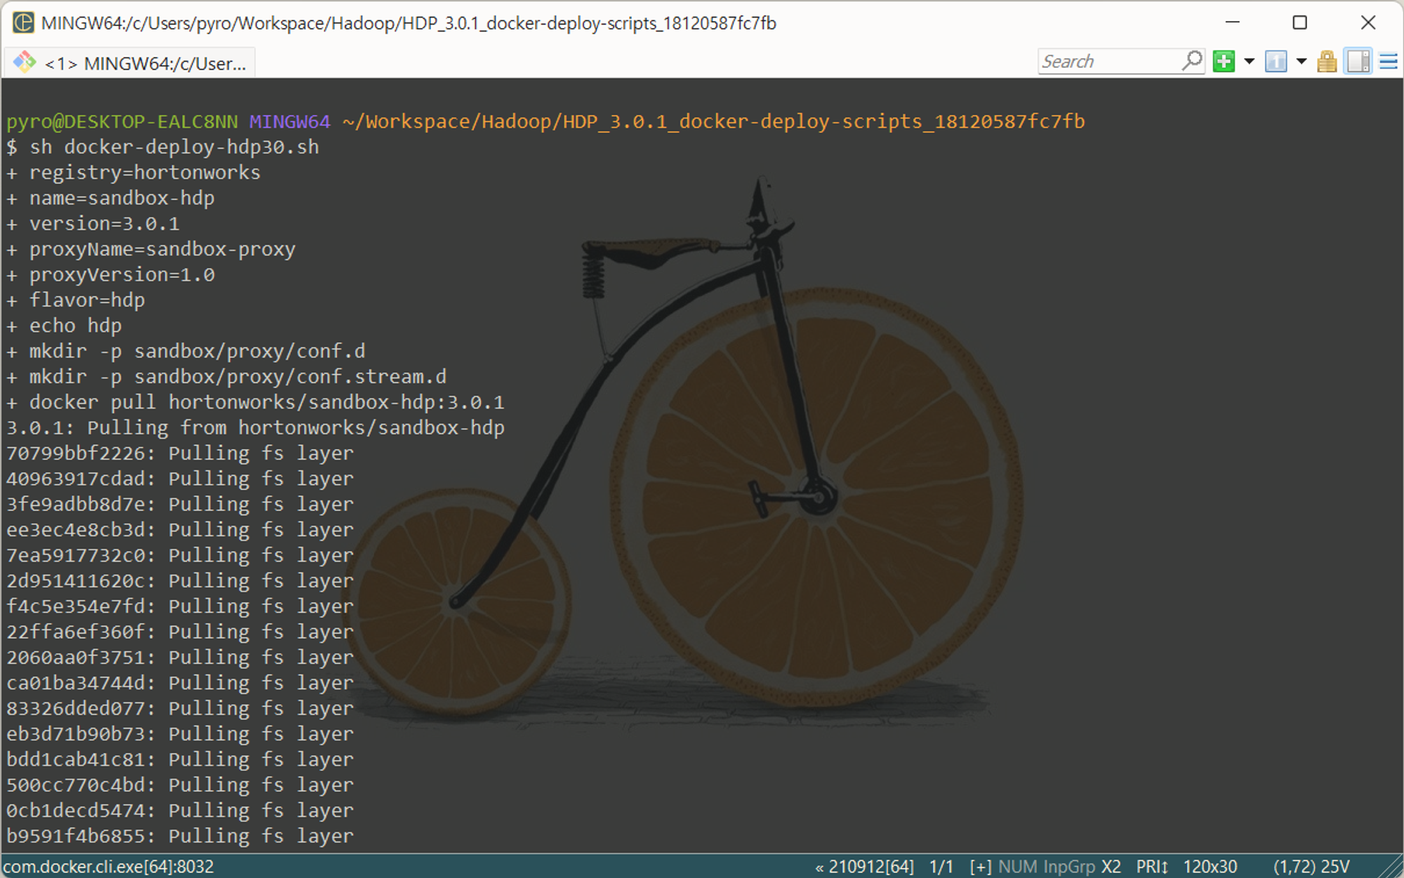Click the ConEmu window icon in the title bar

(23, 22)
